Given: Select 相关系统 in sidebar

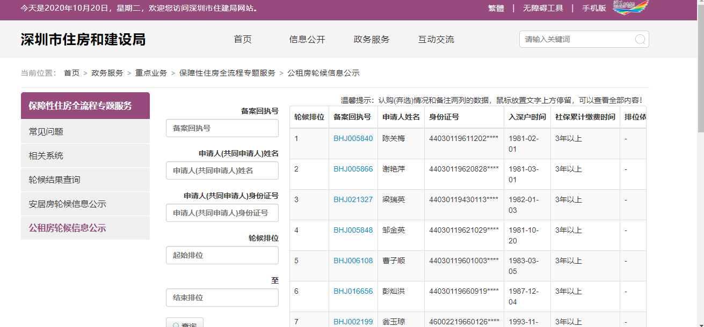Looking at the screenshot, I should (85, 155).
